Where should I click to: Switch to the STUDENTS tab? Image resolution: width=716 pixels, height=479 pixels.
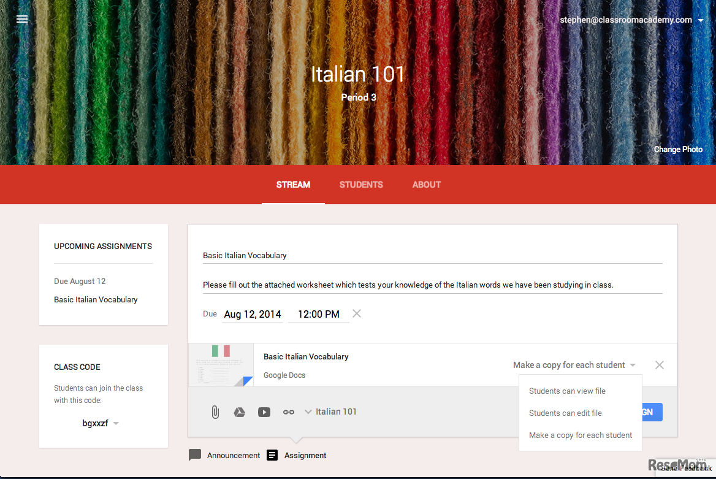[361, 185]
